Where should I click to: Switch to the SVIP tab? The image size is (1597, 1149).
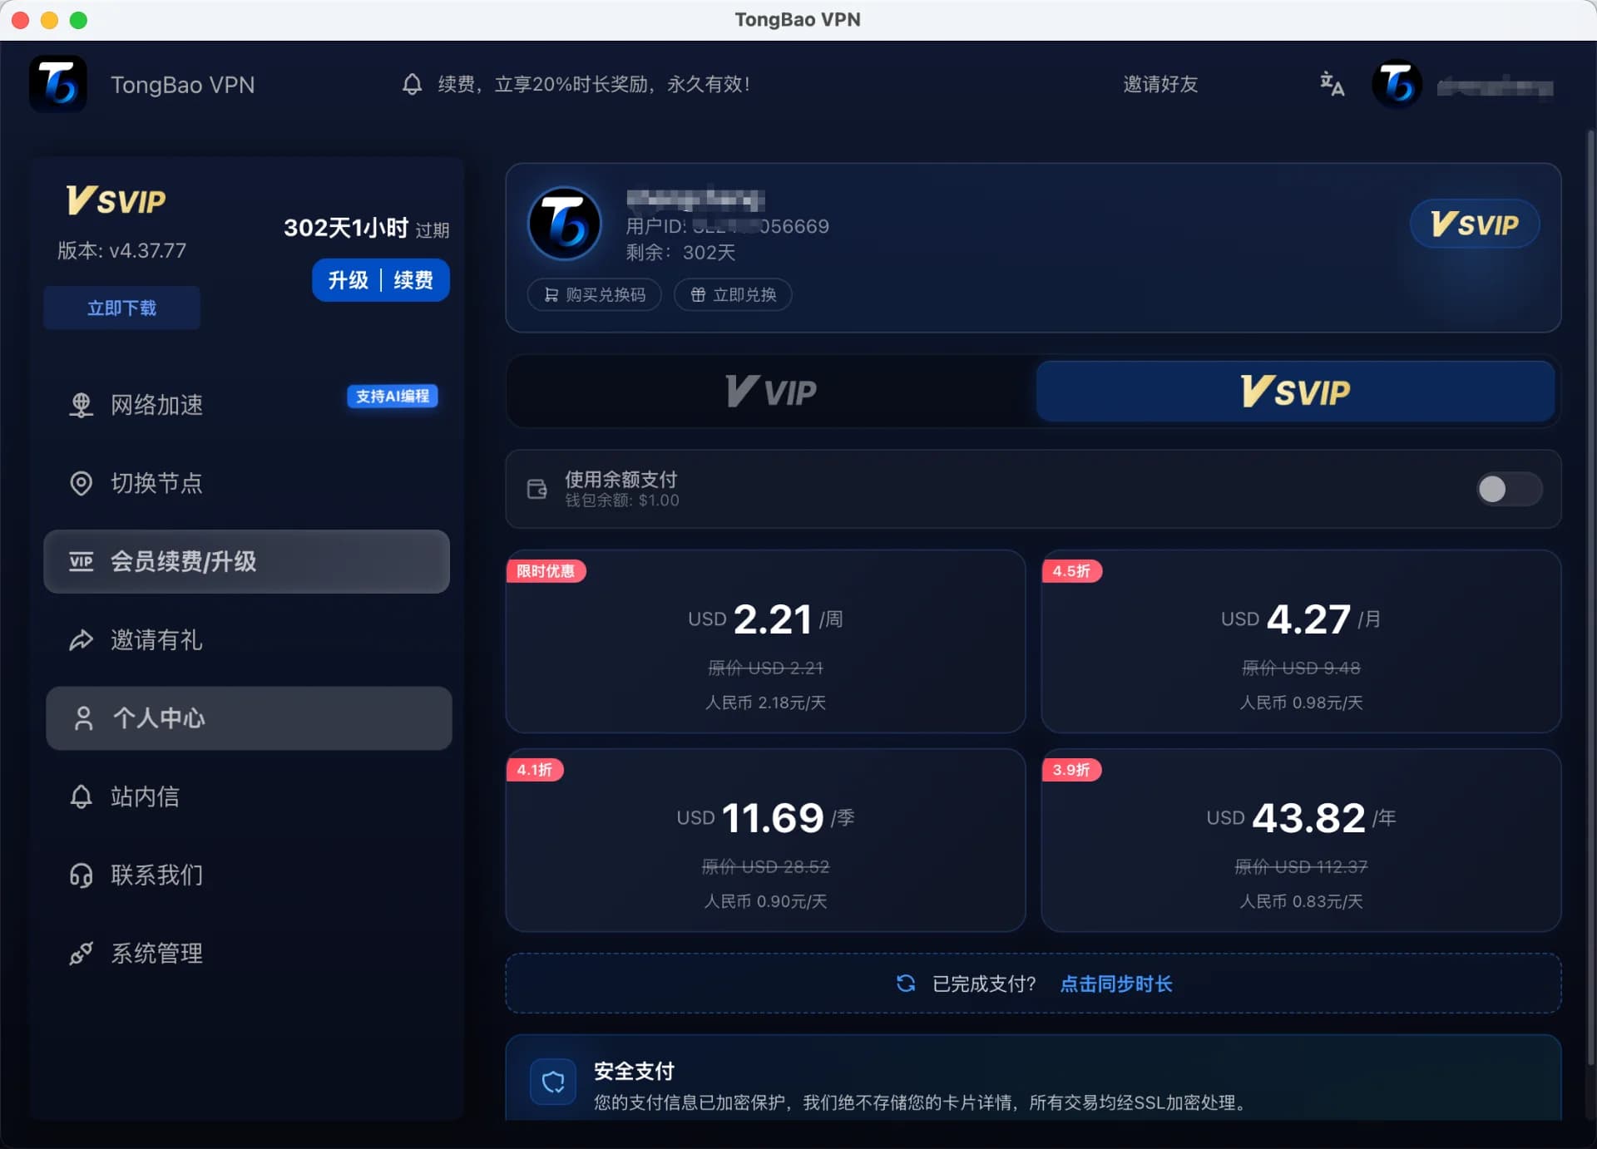pyautogui.click(x=1294, y=392)
